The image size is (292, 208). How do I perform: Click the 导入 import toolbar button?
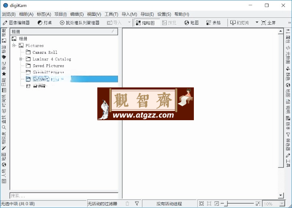point(114,23)
